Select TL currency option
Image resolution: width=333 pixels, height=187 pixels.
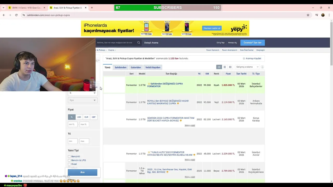(x=72, y=117)
